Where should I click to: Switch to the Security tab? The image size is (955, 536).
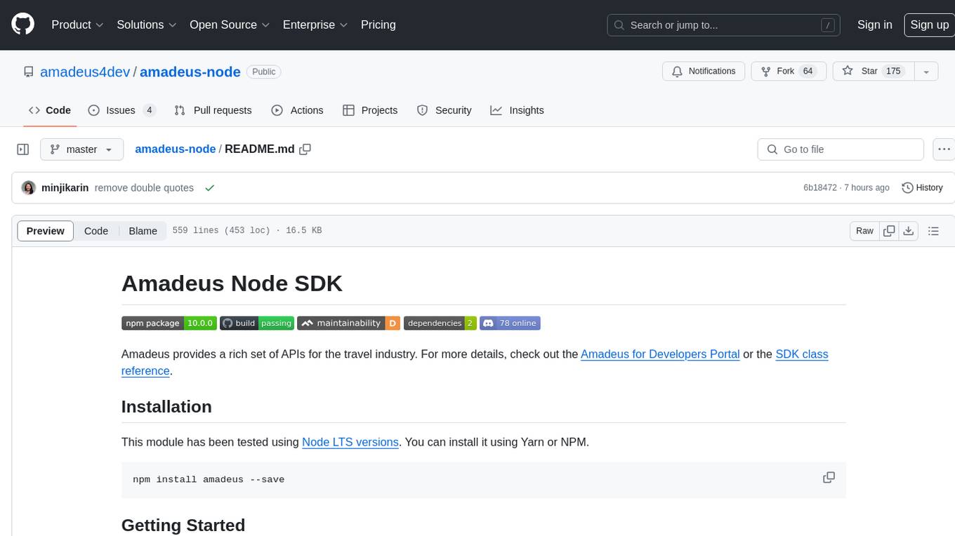(x=444, y=110)
